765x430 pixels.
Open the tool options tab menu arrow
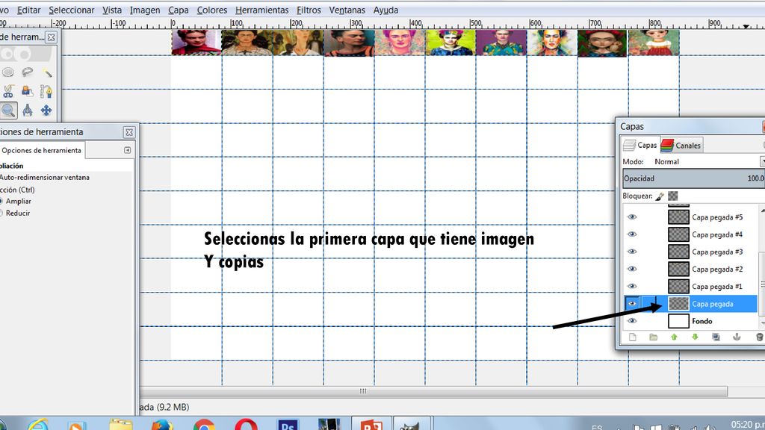tap(127, 150)
